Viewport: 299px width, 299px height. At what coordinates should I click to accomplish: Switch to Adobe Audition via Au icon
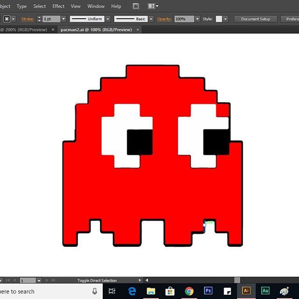265,291
